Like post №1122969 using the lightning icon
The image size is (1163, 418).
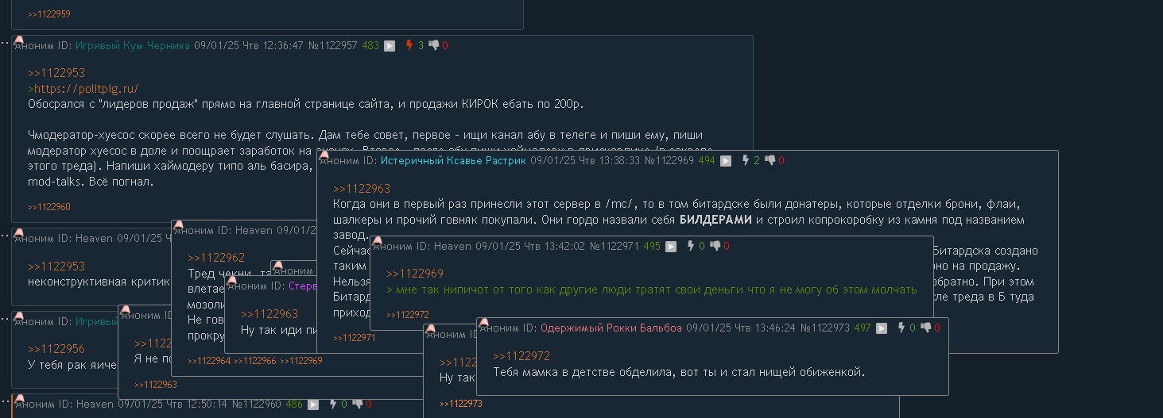click(745, 160)
